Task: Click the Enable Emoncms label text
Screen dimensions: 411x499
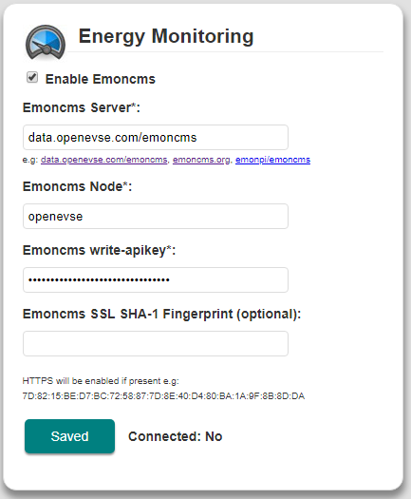Action: click(x=100, y=79)
